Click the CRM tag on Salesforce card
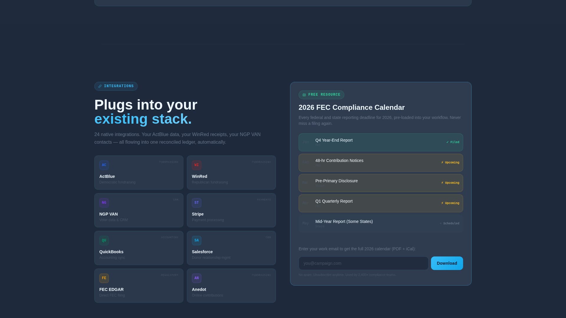 tap(268, 238)
